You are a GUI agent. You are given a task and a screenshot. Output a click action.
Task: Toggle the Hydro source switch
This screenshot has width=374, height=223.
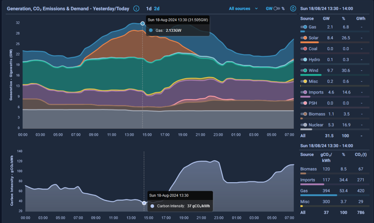click(304, 59)
